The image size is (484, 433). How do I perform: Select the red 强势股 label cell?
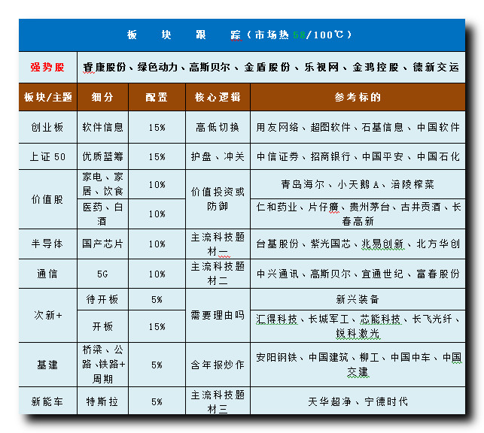coord(47,67)
